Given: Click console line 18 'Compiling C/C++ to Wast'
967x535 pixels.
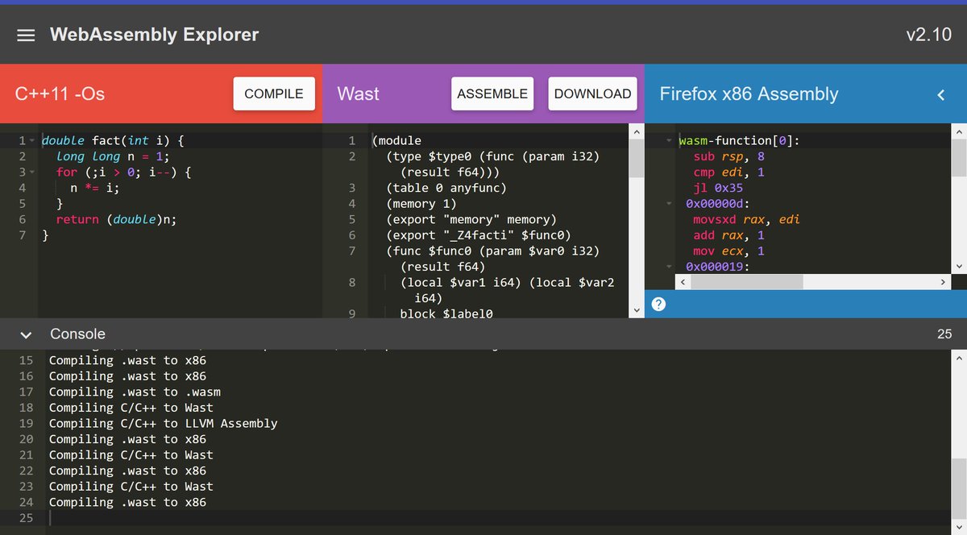Looking at the screenshot, I should pyautogui.click(x=131, y=408).
